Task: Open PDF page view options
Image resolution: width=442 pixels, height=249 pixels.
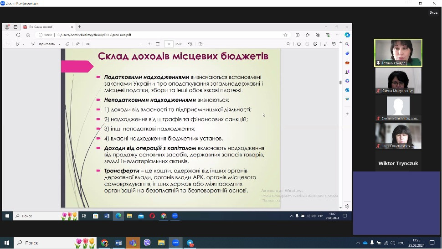Action: 200,44
